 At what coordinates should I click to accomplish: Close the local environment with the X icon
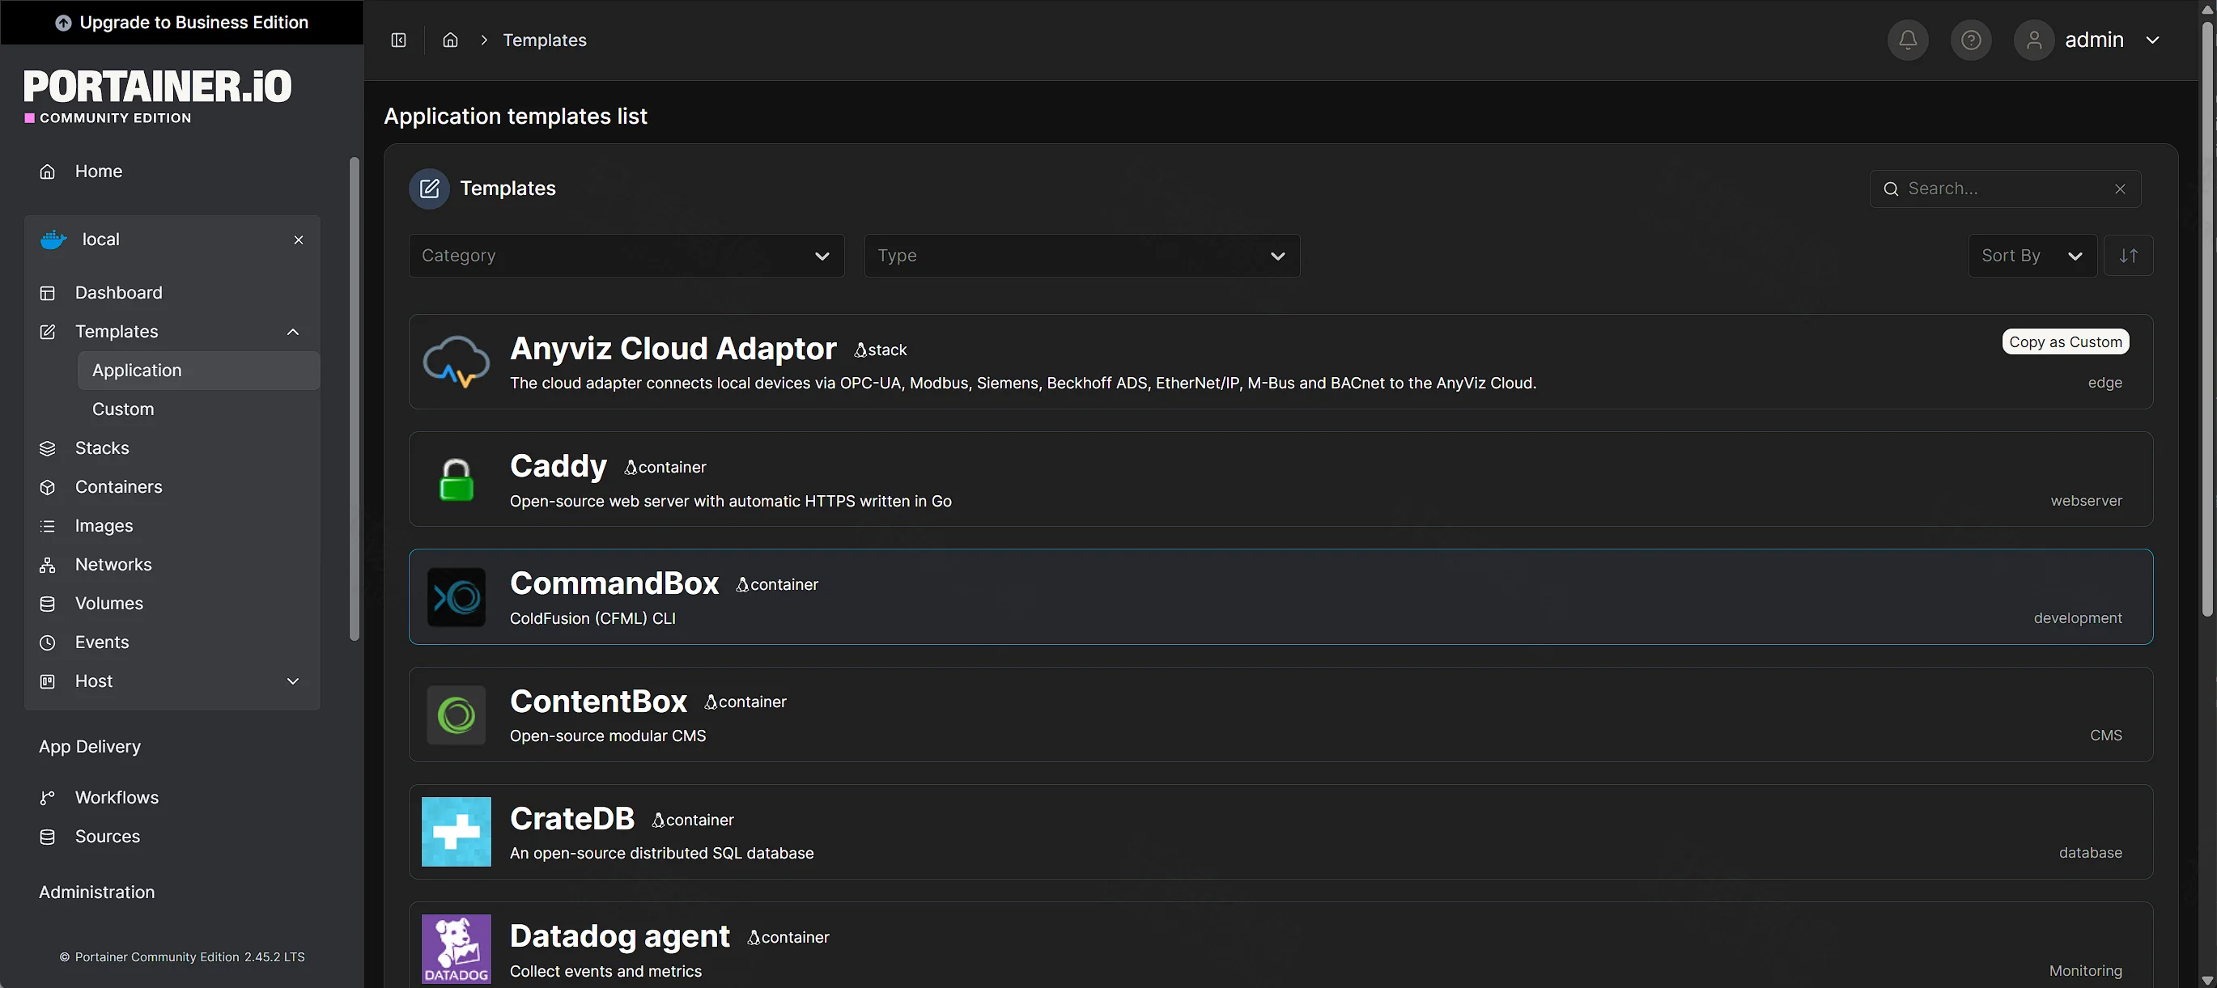pos(299,240)
